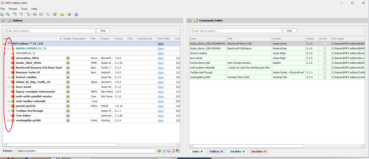369x159 pixels.
Task: Click the save preset disk icon
Action: pyautogui.click(x=178, y=151)
